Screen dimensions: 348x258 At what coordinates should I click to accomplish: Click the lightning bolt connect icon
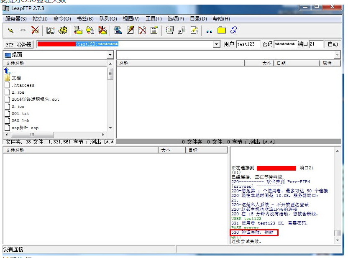pyautogui.click(x=11, y=30)
